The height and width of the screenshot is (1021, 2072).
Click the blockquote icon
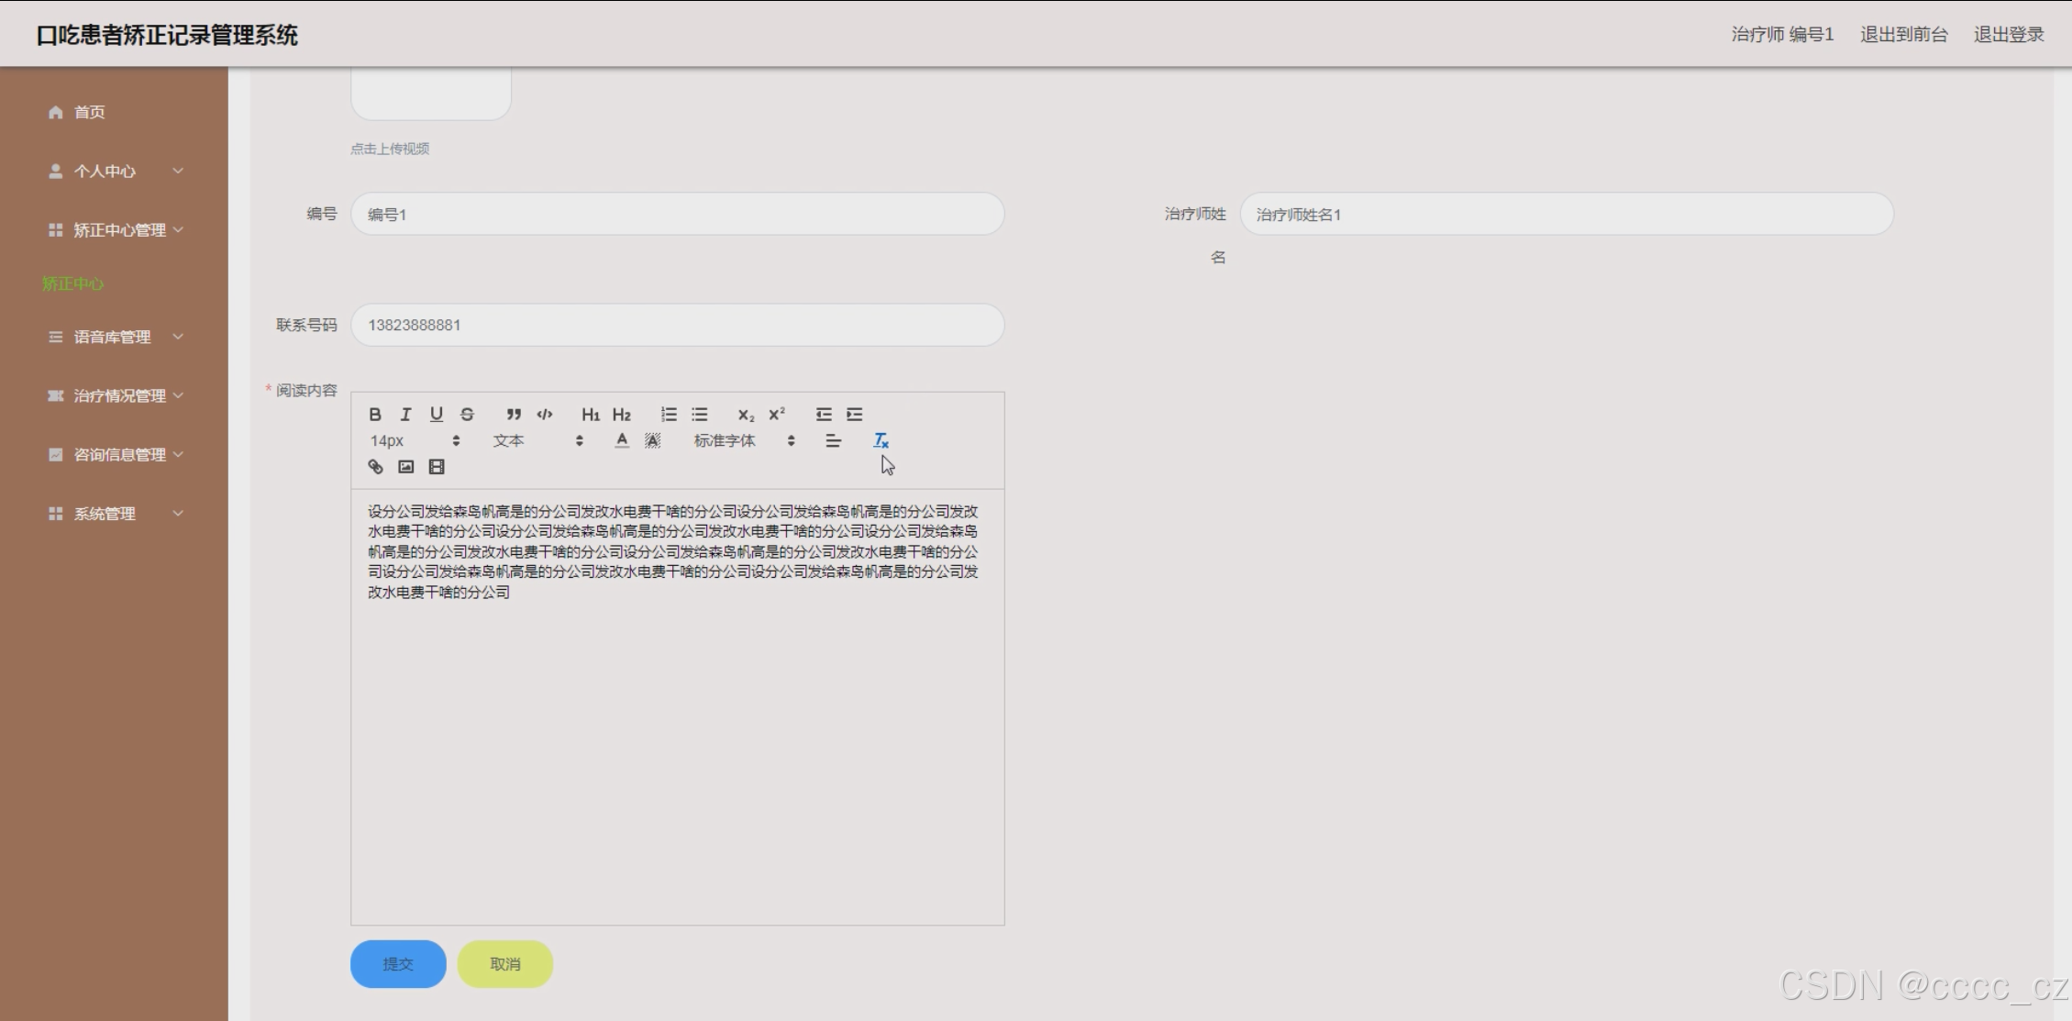[x=514, y=415]
